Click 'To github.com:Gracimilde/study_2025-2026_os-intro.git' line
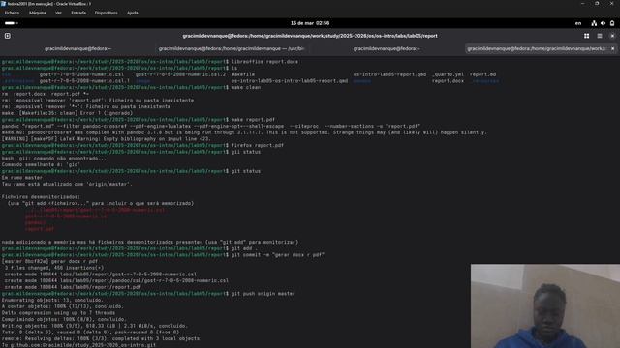620x348 pixels. point(78,345)
